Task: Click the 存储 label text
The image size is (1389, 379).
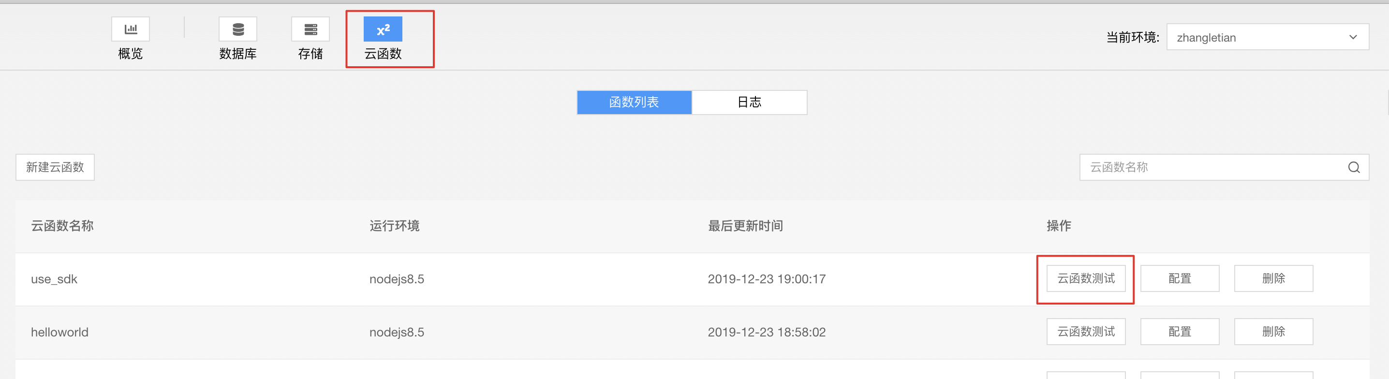Action: (x=310, y=54)
